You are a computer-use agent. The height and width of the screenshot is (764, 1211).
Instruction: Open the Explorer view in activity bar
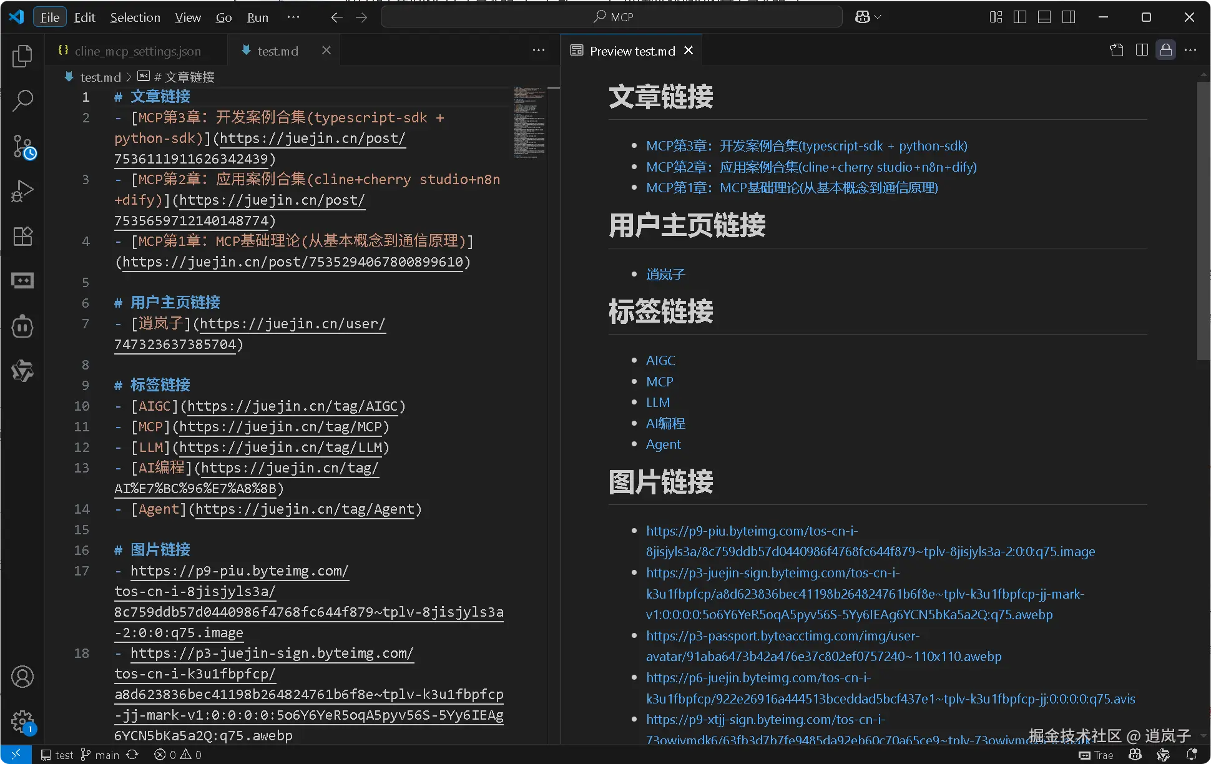tap(22, 56)
